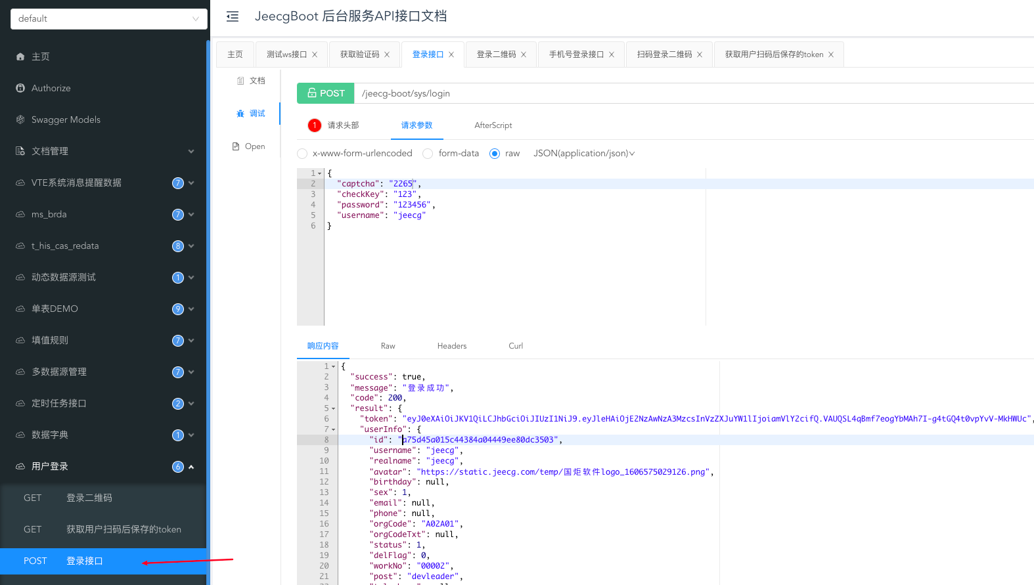Open the JSON(application/json) content type dropdown

click(584, 154)
